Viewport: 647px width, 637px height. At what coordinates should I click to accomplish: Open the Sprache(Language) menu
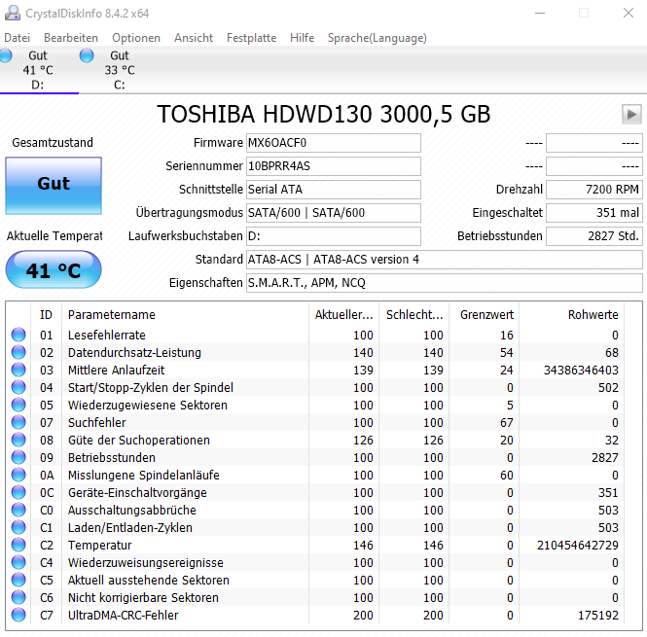click(377, 38)
